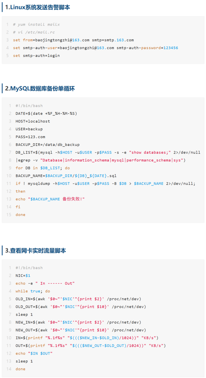This screenshot has width=206, height=378.
Task: Click the "NIC=$1" line
Action: click(23, 275)
